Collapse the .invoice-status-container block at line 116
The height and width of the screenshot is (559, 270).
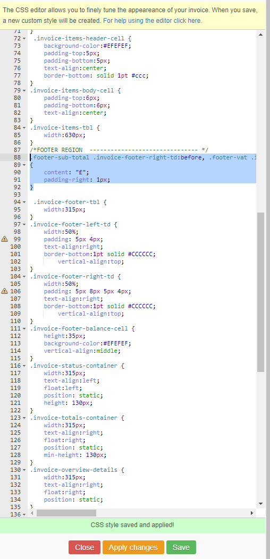click(24, 366)
